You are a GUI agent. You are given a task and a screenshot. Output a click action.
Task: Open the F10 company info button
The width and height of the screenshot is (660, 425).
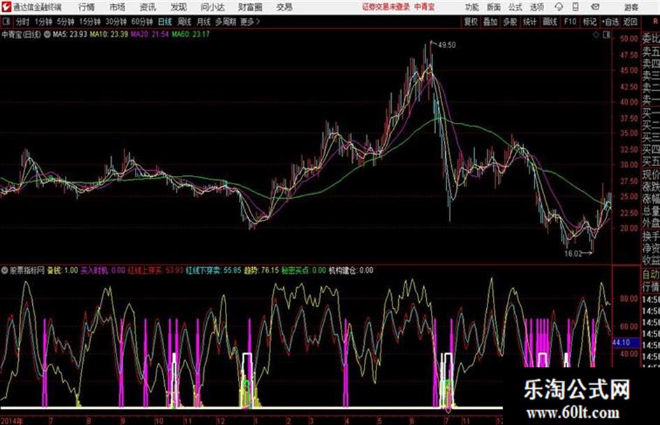coord(570,22)
